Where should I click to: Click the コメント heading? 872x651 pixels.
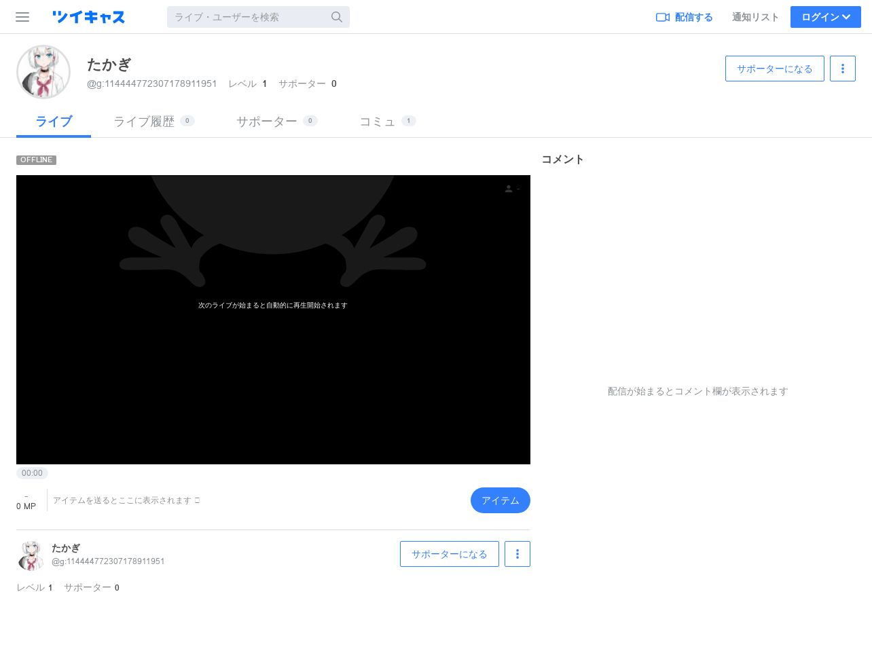coord(563,160)
